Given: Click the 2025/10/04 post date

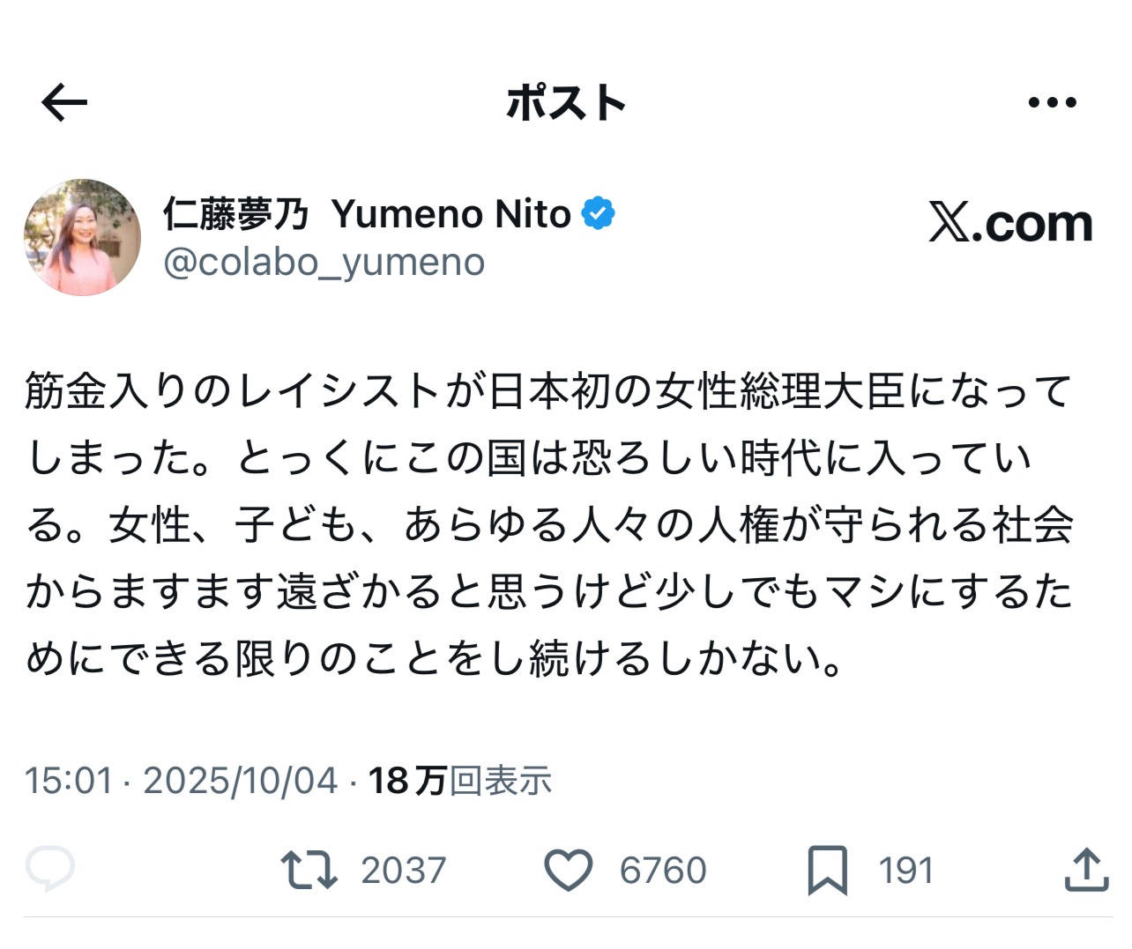Looking at the screenshot, I should pyautogui.click(x=240, y=781).
